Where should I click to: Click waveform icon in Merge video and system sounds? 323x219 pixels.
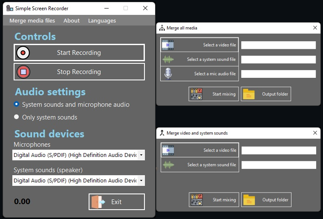coord(168,165)
